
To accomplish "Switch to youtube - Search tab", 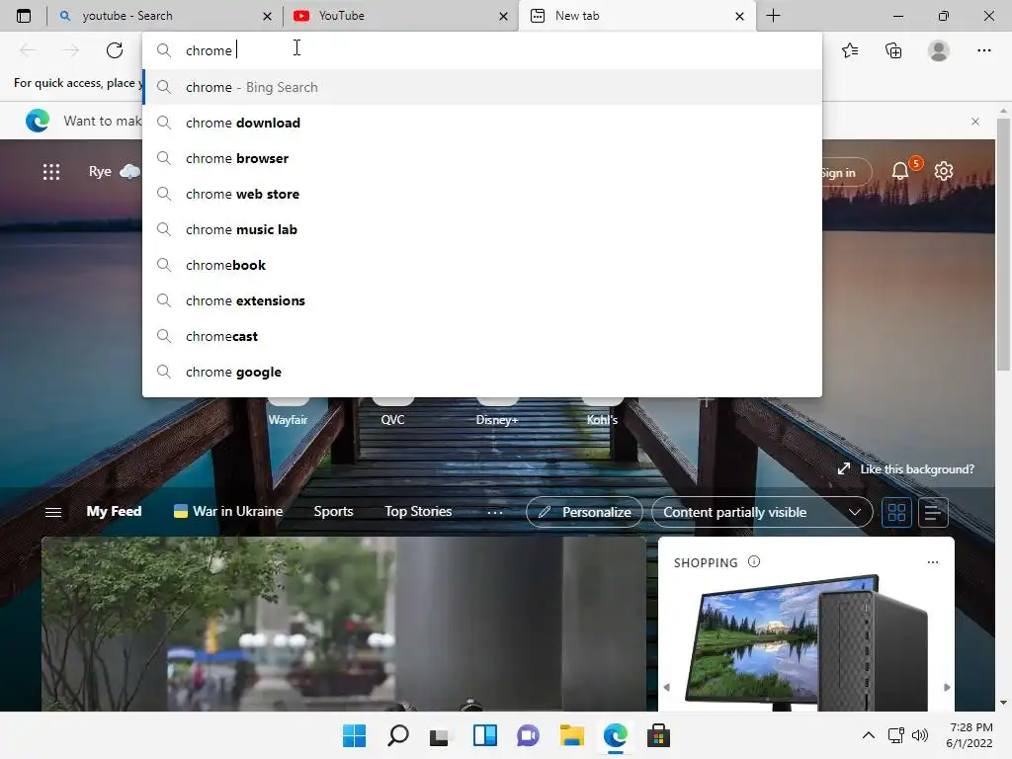I will pyautogui.click(x=165, y=16).
